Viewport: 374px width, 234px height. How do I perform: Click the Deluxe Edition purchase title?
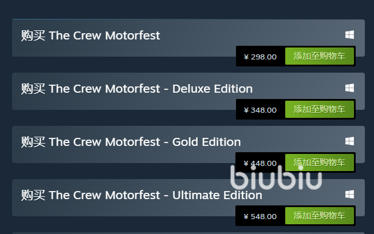137,89
